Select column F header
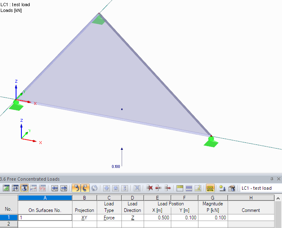The width and height of the screenshot is (282, 228). [x=184, y=198]
